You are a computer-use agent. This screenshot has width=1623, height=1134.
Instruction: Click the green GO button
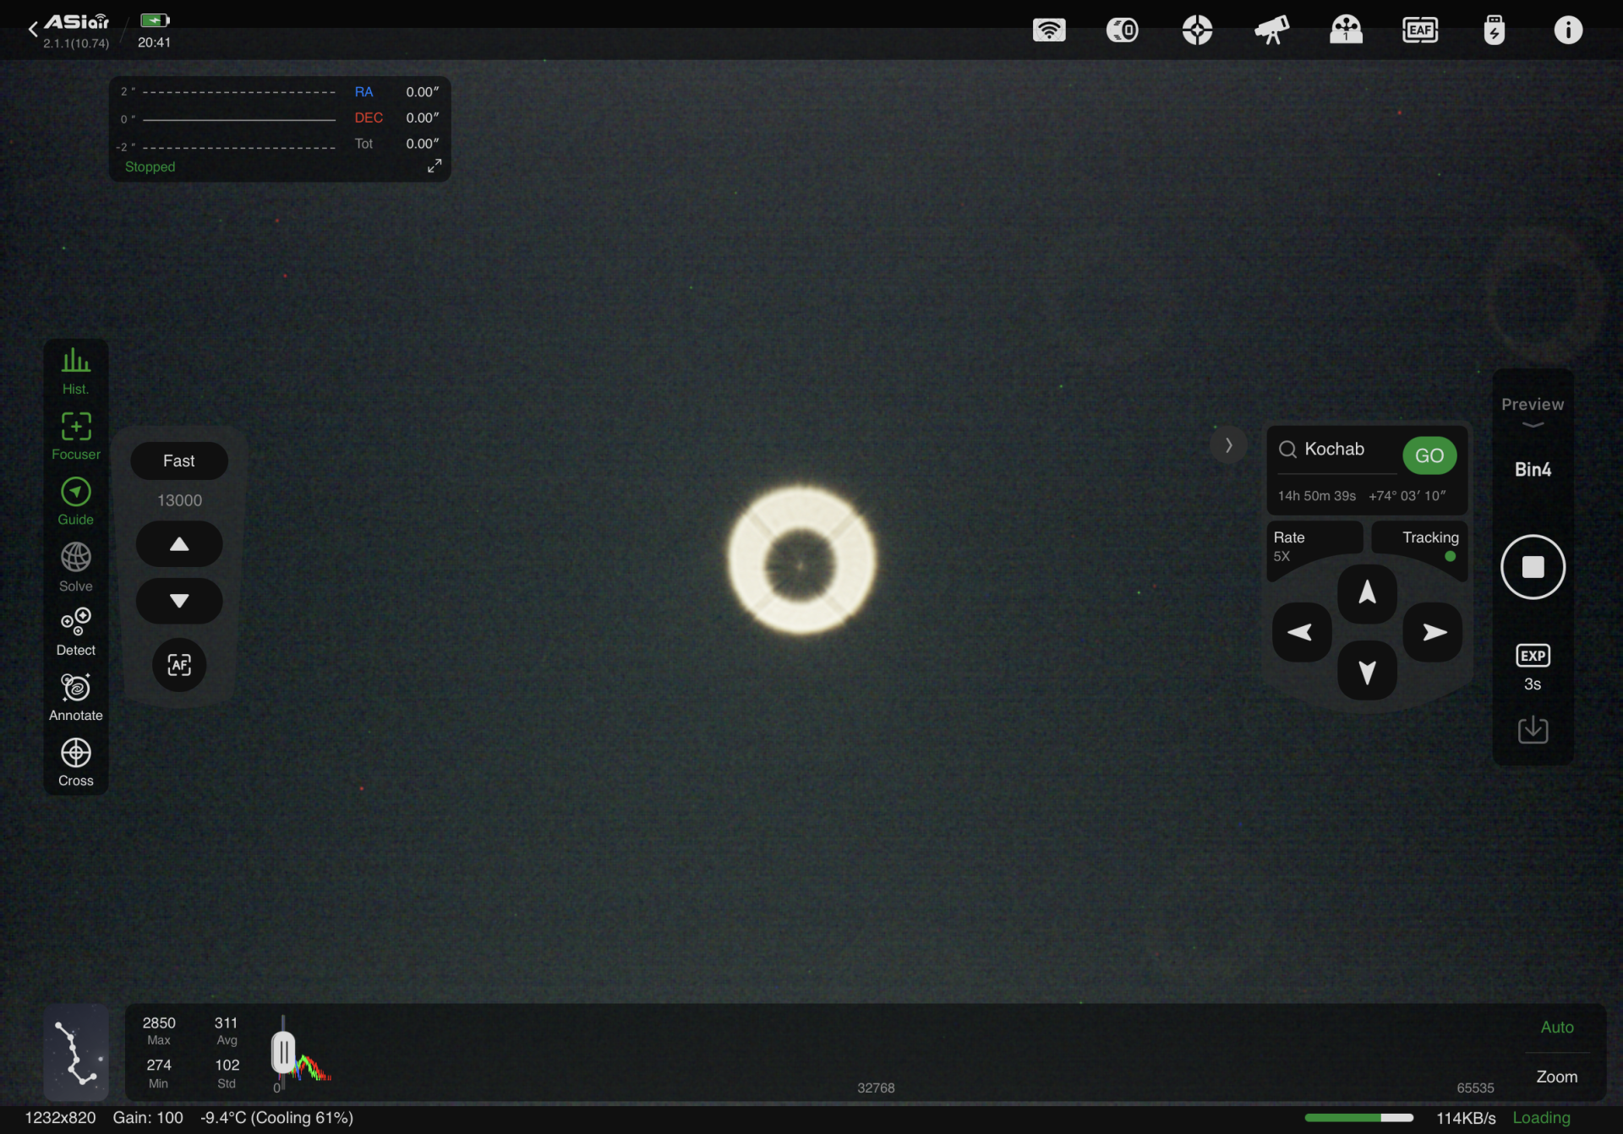pyautogui.click(x=1429, y=455)
